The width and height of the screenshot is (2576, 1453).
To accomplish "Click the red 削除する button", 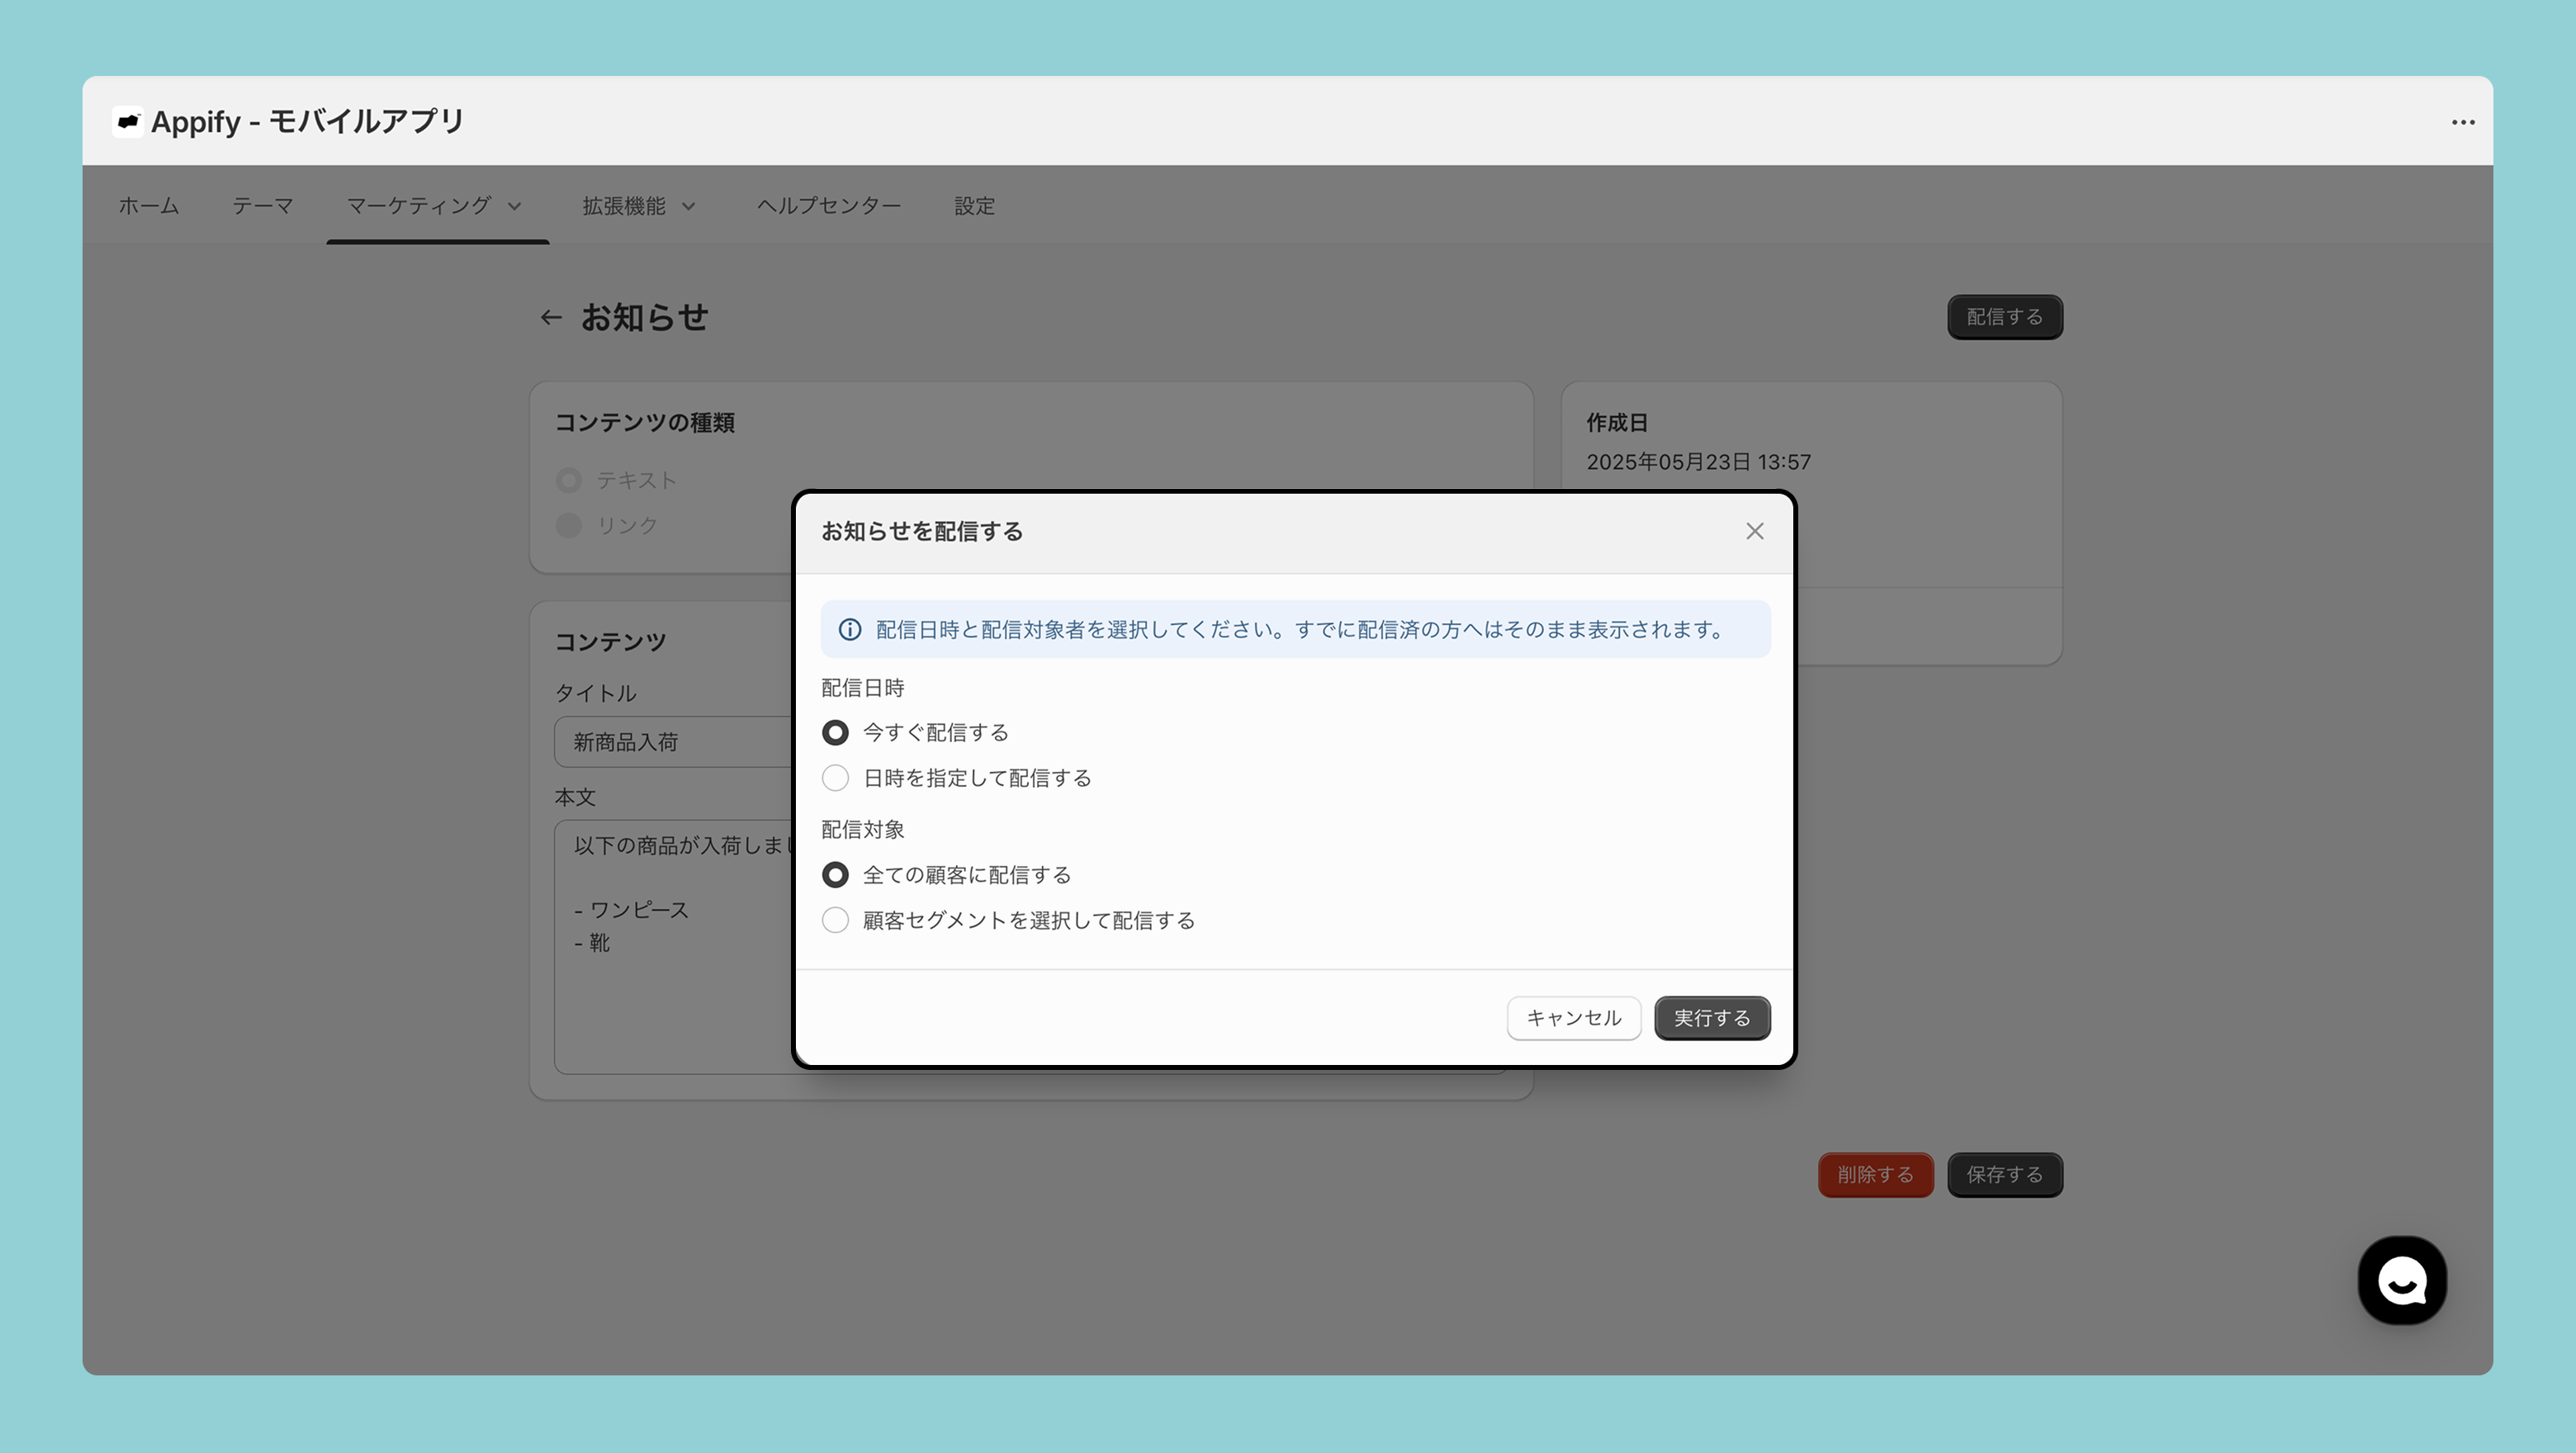I will point(1875,1175).
